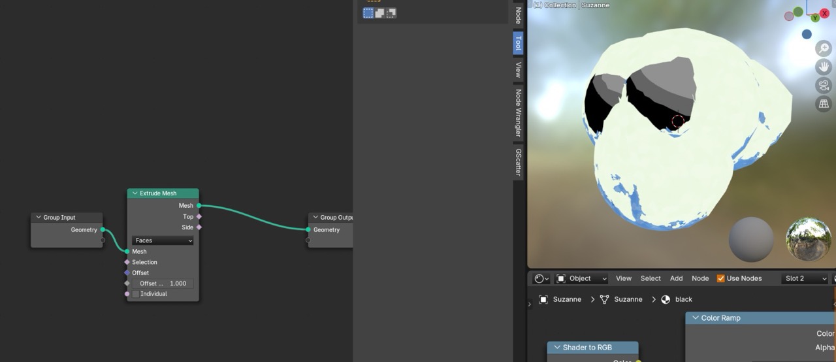Screen dimensions: 836x362
Task: Collapse the Color Ramp node
Action: point(696,318)
